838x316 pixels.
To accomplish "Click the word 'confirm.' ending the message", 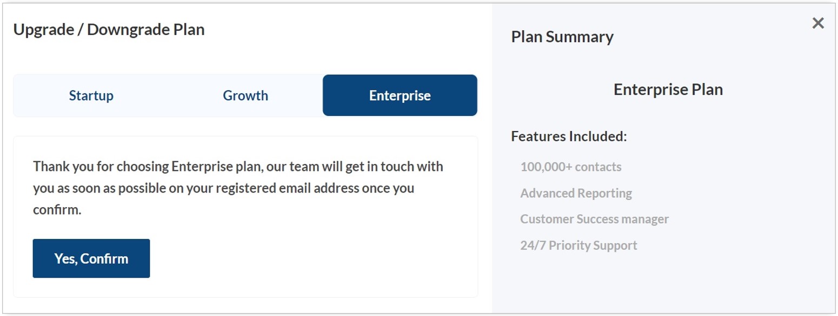I will tap(57, 210).
